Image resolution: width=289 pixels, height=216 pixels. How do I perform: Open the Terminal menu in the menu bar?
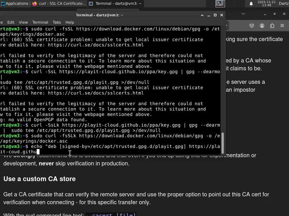40,22
